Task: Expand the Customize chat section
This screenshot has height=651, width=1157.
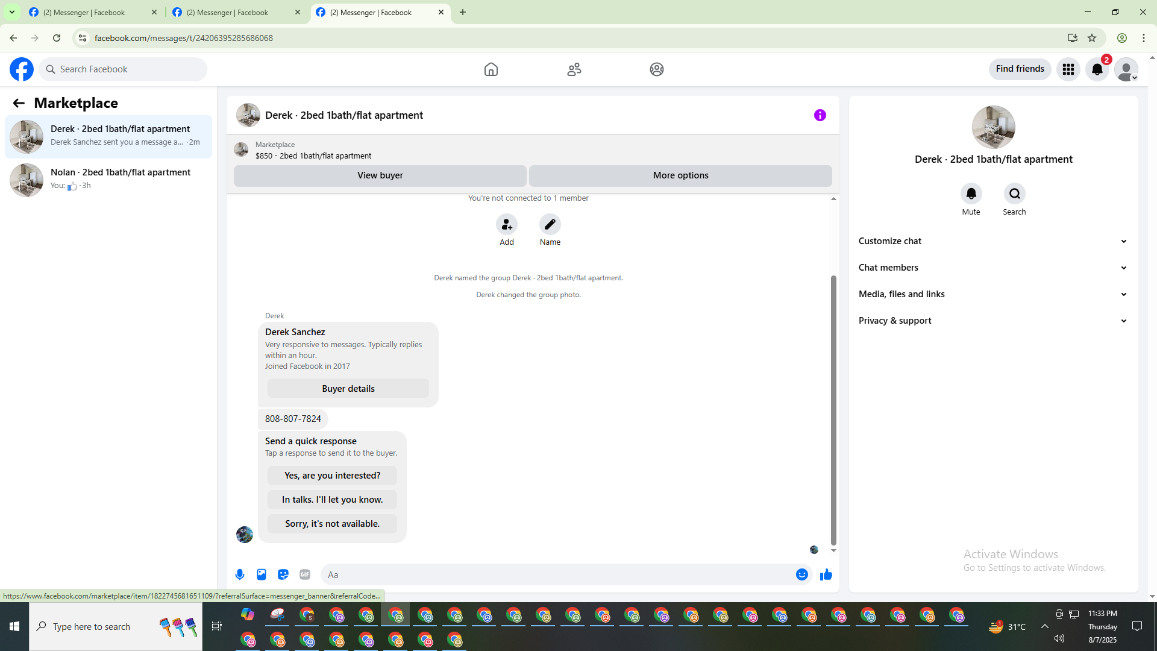Action: pyautogui.click(x=992, y=241)
